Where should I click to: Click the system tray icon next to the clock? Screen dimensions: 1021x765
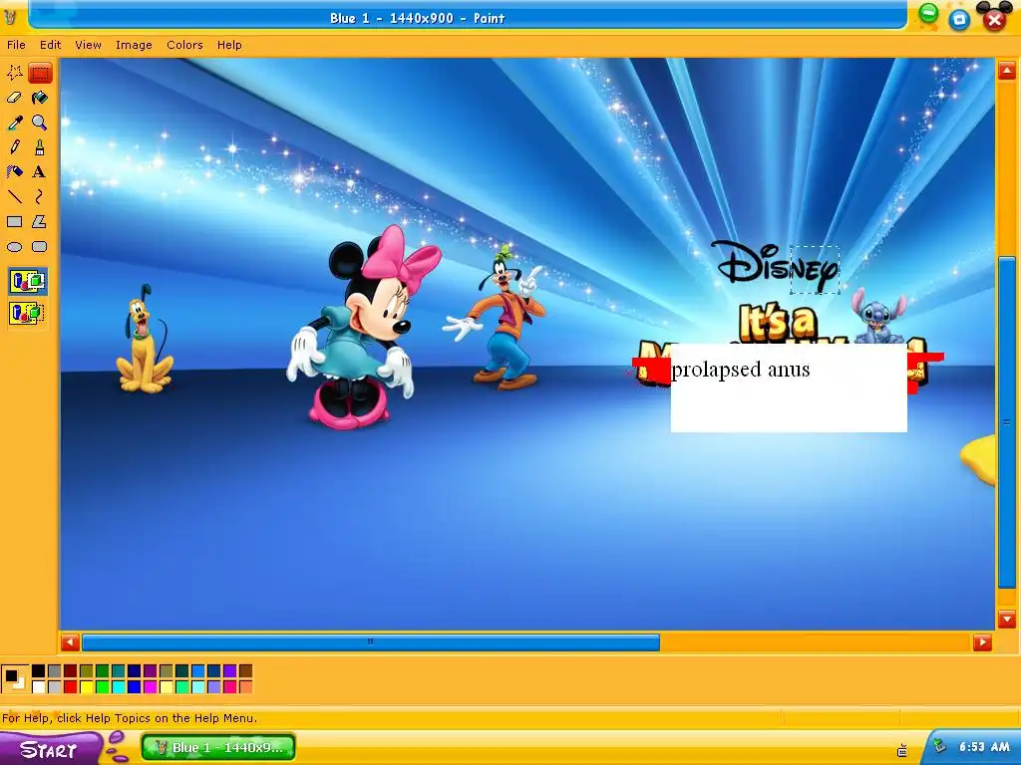point(939,747)
